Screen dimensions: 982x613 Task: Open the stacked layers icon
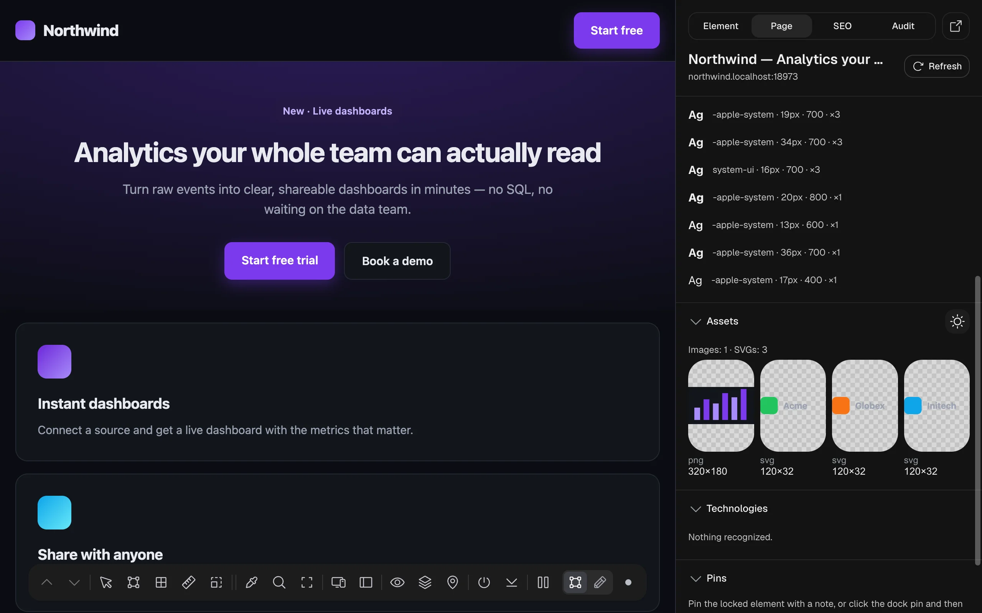[x=425, y=583]
